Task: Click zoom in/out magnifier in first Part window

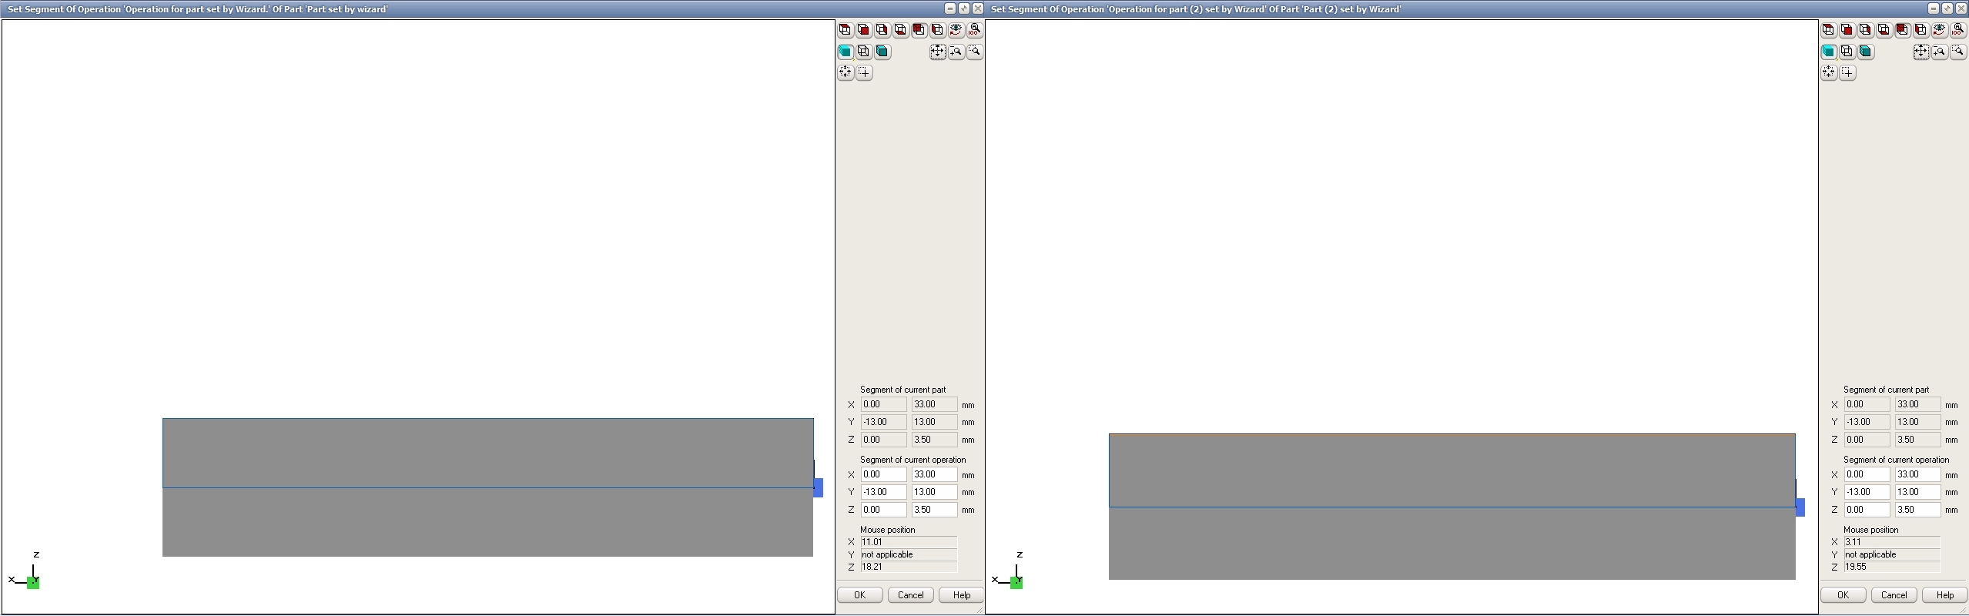Action: tap(956, 52)
